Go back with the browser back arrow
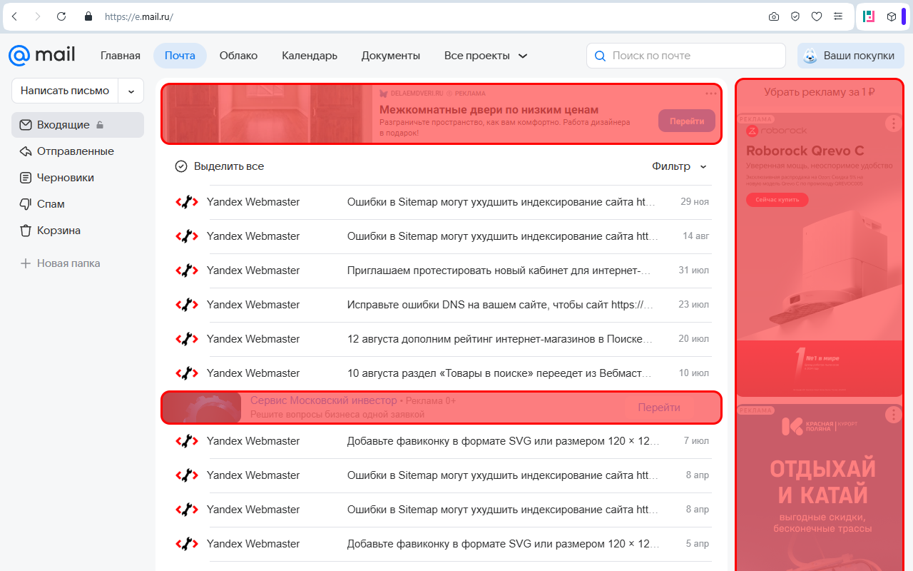The height and width of the screenshot is (571, 913). (14, 16)
